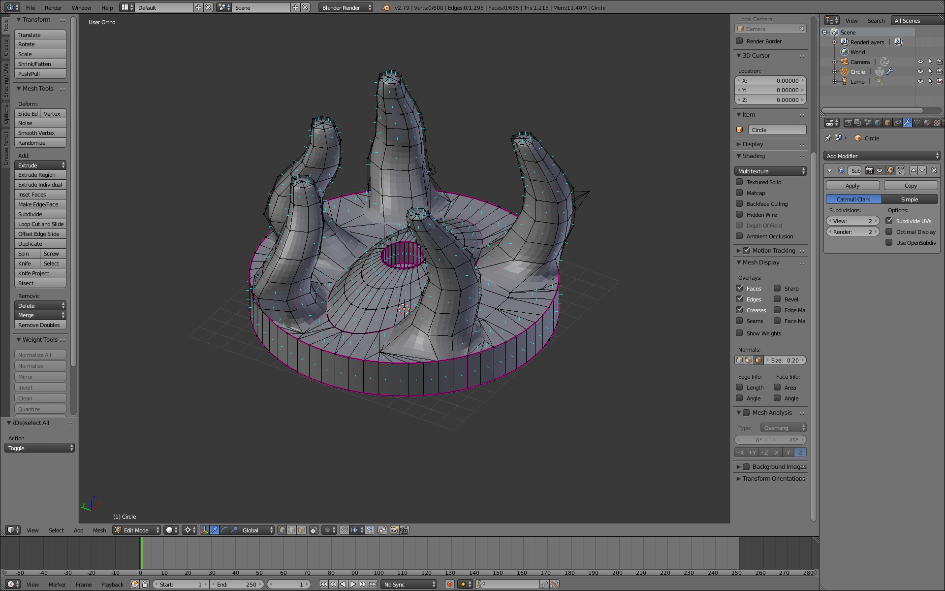Click the OpenGL render active viewport icon
The height and width of the screenshot is (591, 945).
pyautogui.click(x=394, y=530)
